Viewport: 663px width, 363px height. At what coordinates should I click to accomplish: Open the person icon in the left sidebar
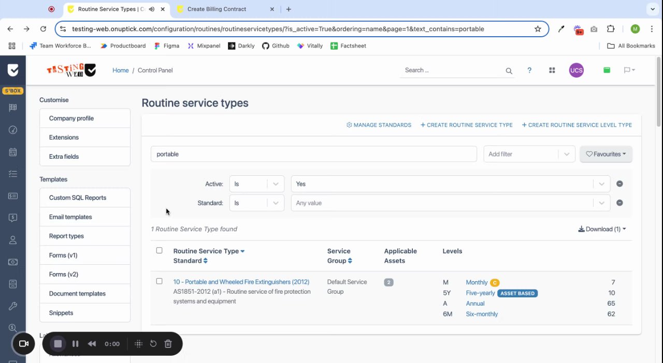(x=13, y=240)
